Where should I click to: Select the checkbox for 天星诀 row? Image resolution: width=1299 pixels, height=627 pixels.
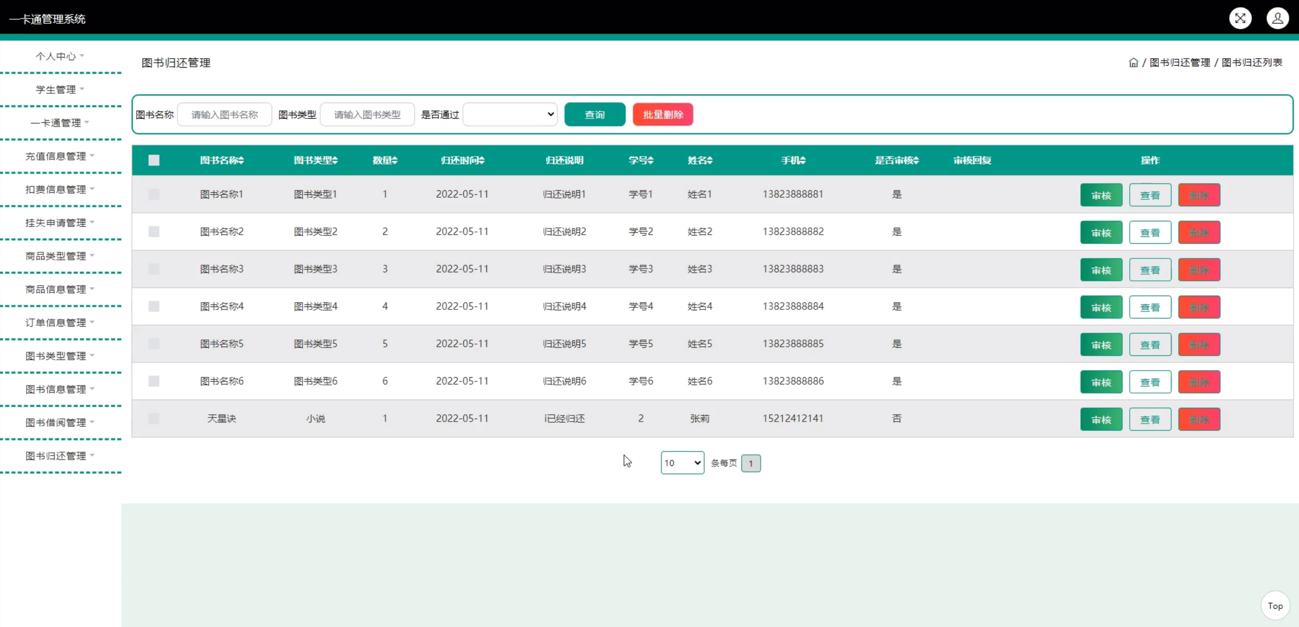(154, 419)
